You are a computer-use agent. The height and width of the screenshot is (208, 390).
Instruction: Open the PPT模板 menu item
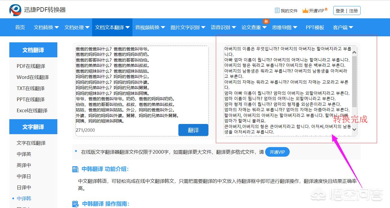click(315, 27)
